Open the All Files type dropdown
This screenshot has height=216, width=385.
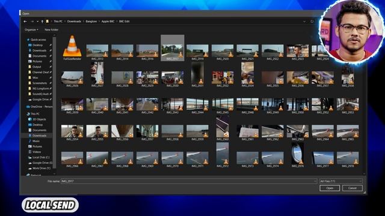coord(341,181)
